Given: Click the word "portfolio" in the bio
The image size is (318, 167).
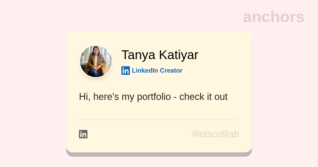Looking at the screenshot, I should [154, 97].
